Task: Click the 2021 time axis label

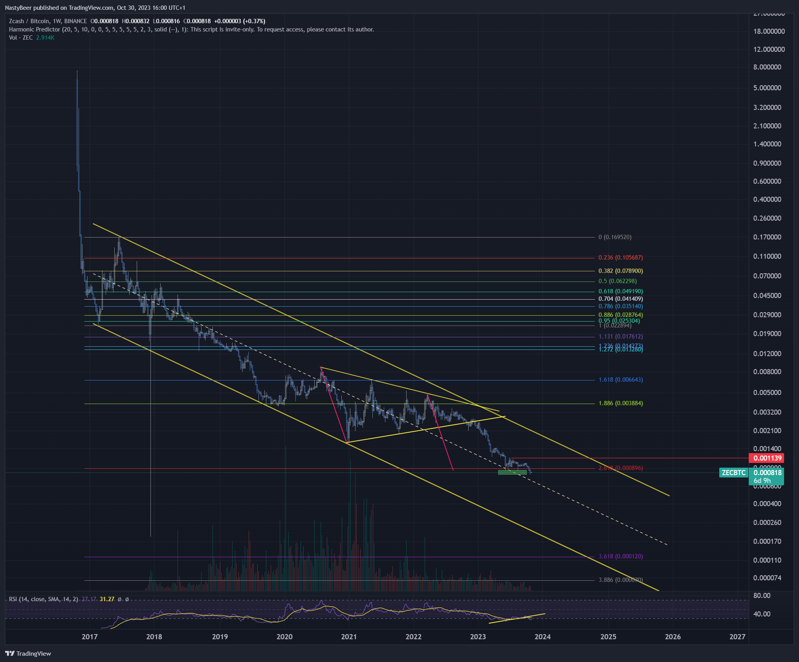Action: point(349,637)
